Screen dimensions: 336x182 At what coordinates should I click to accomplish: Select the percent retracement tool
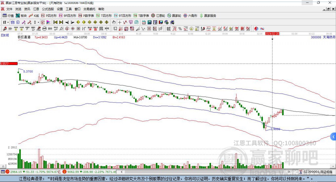tap(180, 29)
